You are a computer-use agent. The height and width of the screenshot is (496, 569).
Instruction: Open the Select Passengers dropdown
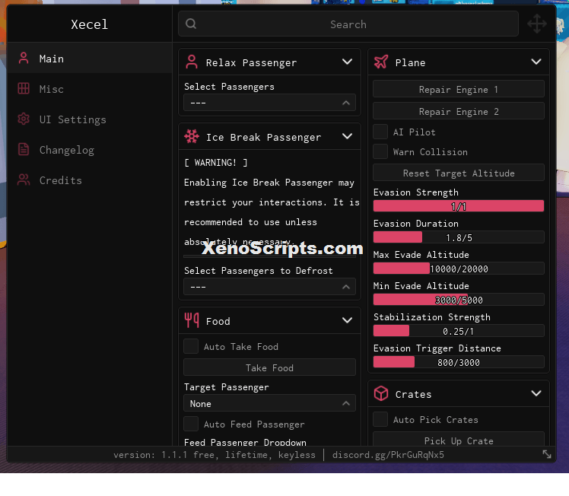(269, 103)
